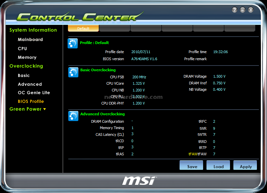Open OC Genie Lite page

(34, 92)
